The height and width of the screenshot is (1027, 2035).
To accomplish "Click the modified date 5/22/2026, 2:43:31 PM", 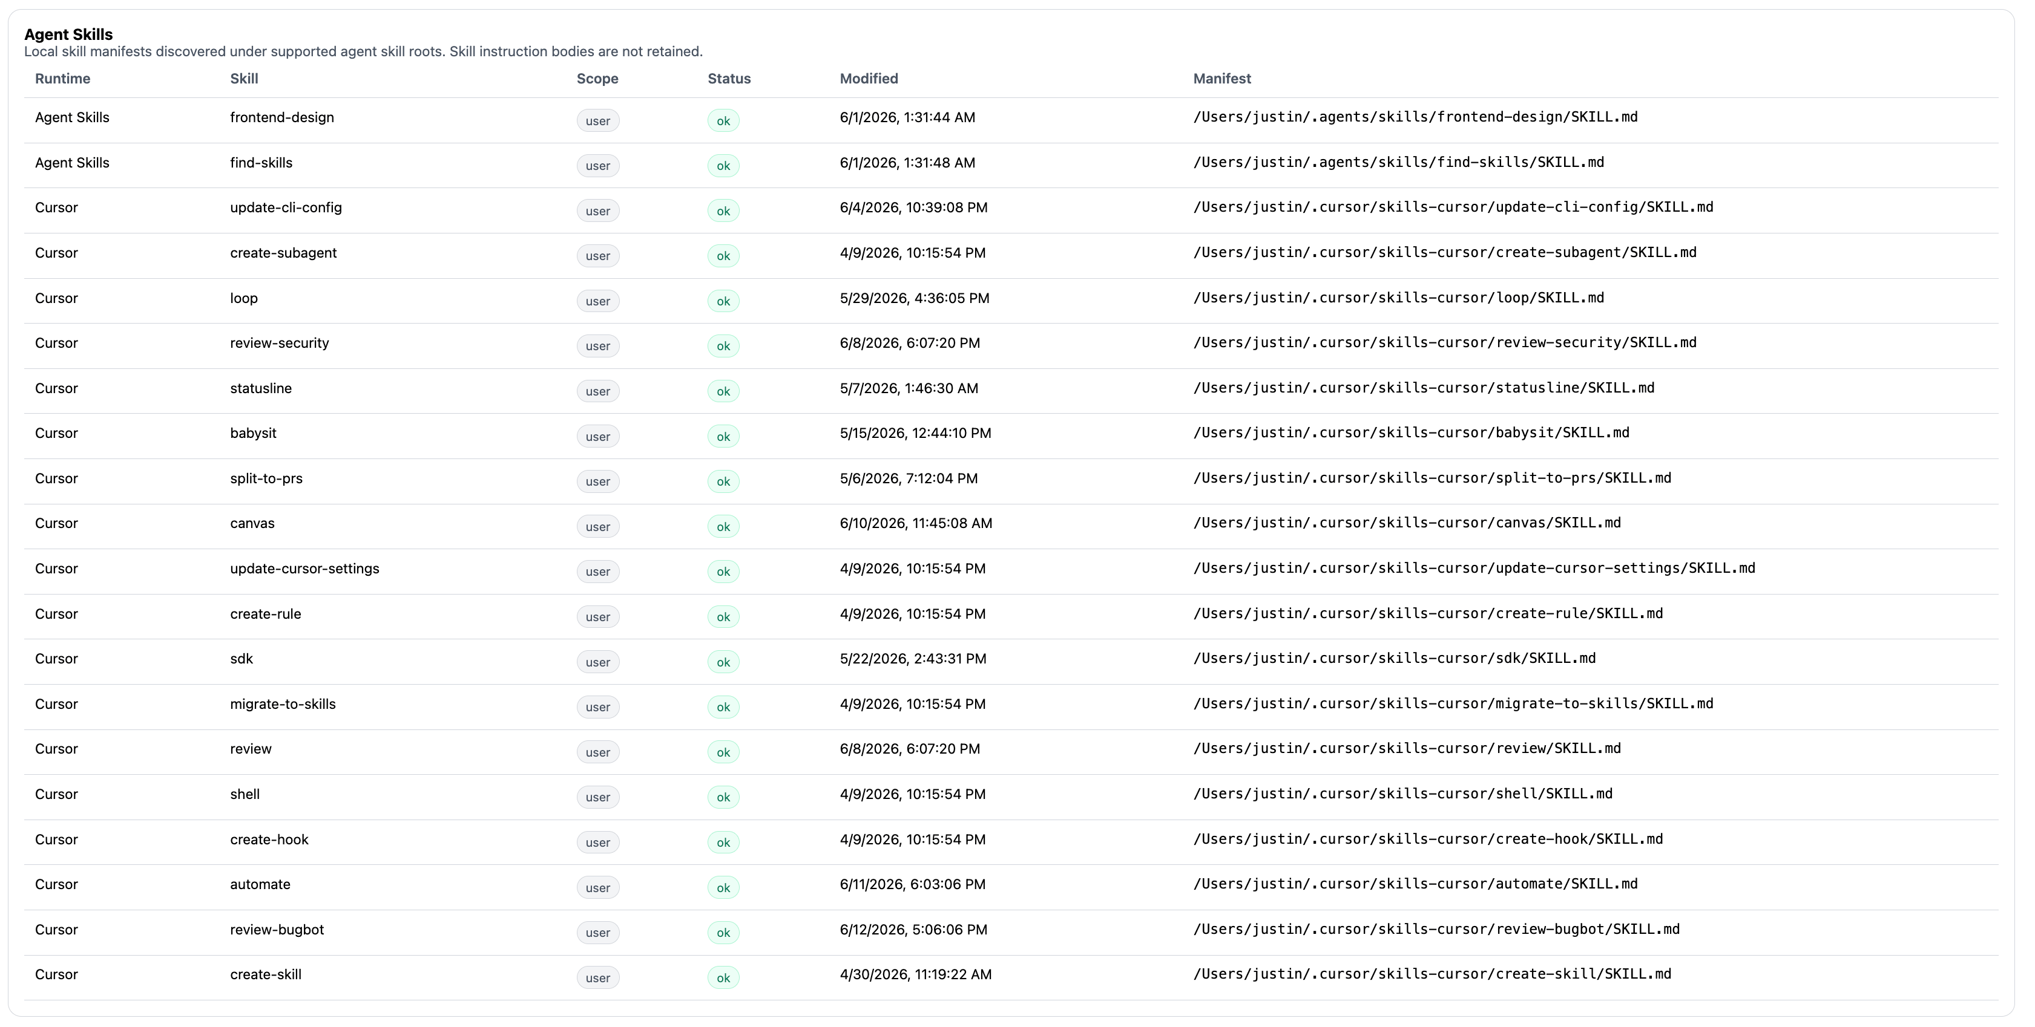I will pos(913,659).
